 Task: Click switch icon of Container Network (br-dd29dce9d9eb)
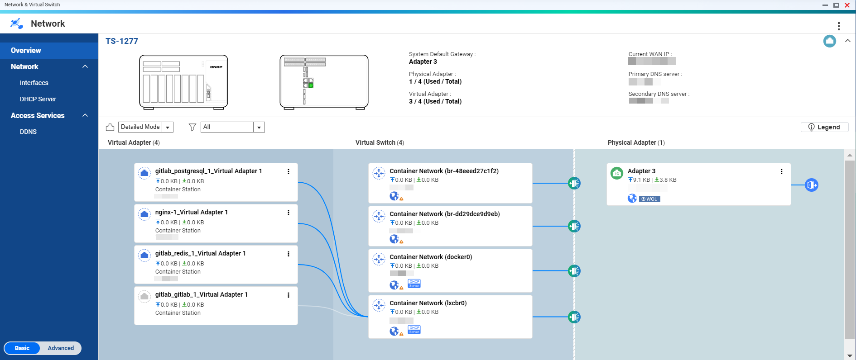point(379,216)
